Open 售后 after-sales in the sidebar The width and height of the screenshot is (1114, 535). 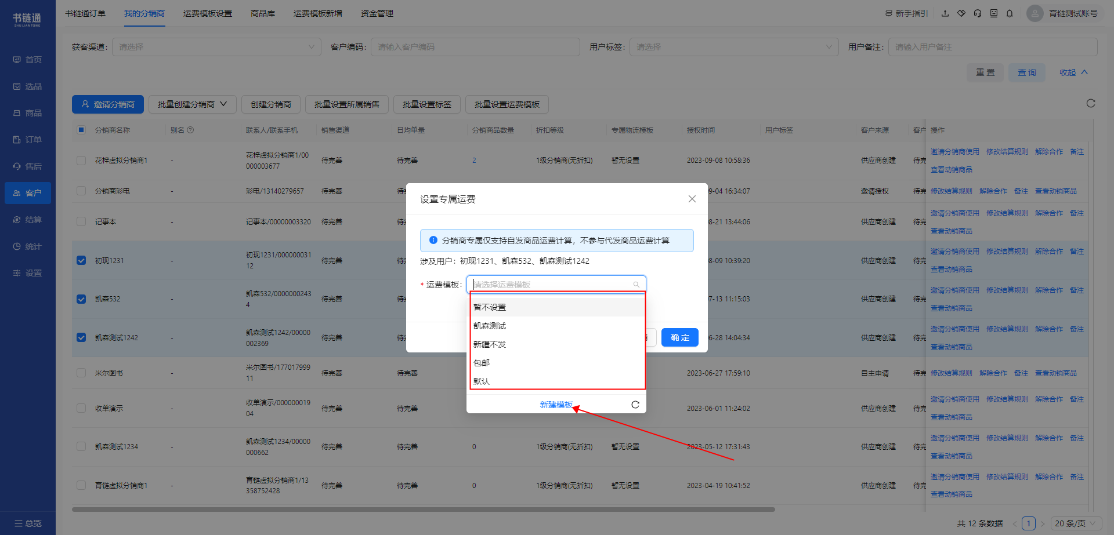pos(27,166)
